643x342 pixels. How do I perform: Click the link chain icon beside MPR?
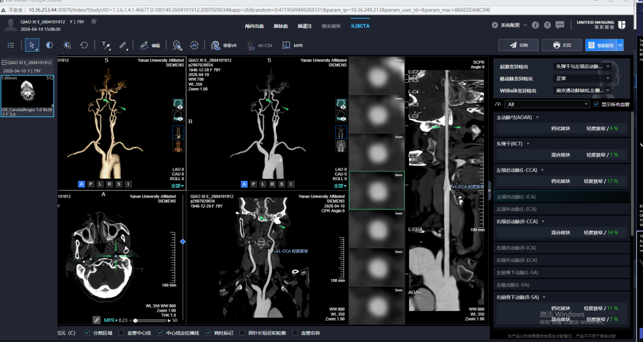coord(96,320)
